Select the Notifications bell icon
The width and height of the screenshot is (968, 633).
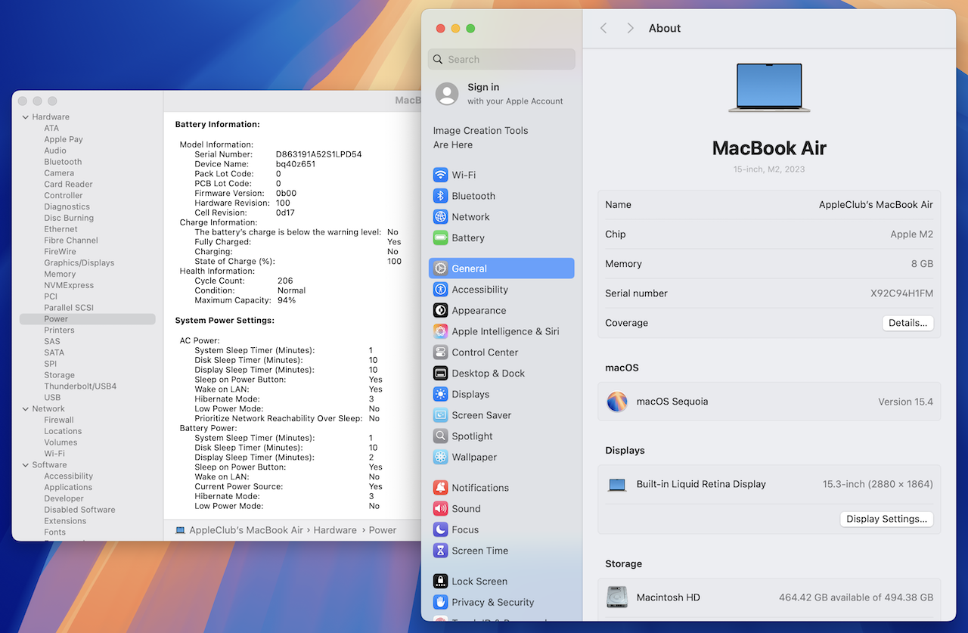[x=440, y=488]
